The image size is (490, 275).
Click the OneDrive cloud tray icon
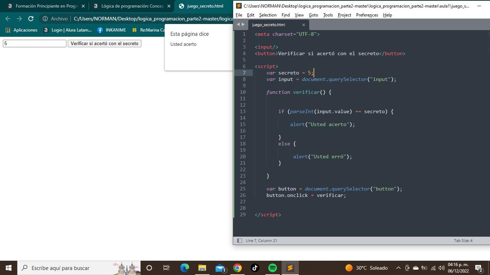(416, 268)
